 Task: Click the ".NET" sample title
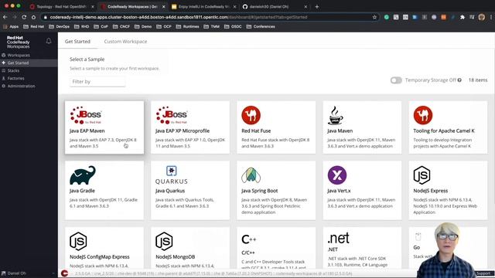(x=333, y=249)
